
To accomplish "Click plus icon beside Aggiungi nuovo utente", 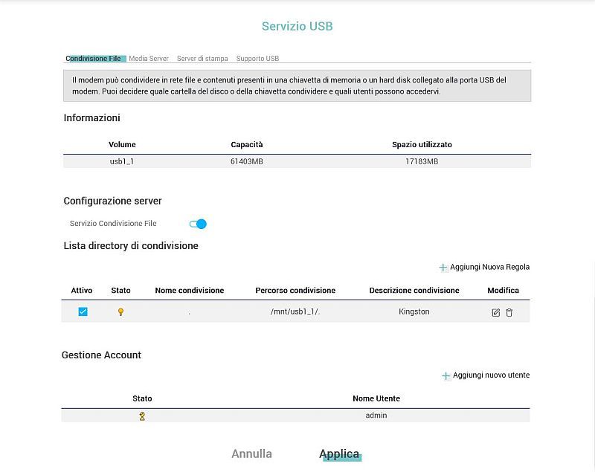I will click(446, 375).
